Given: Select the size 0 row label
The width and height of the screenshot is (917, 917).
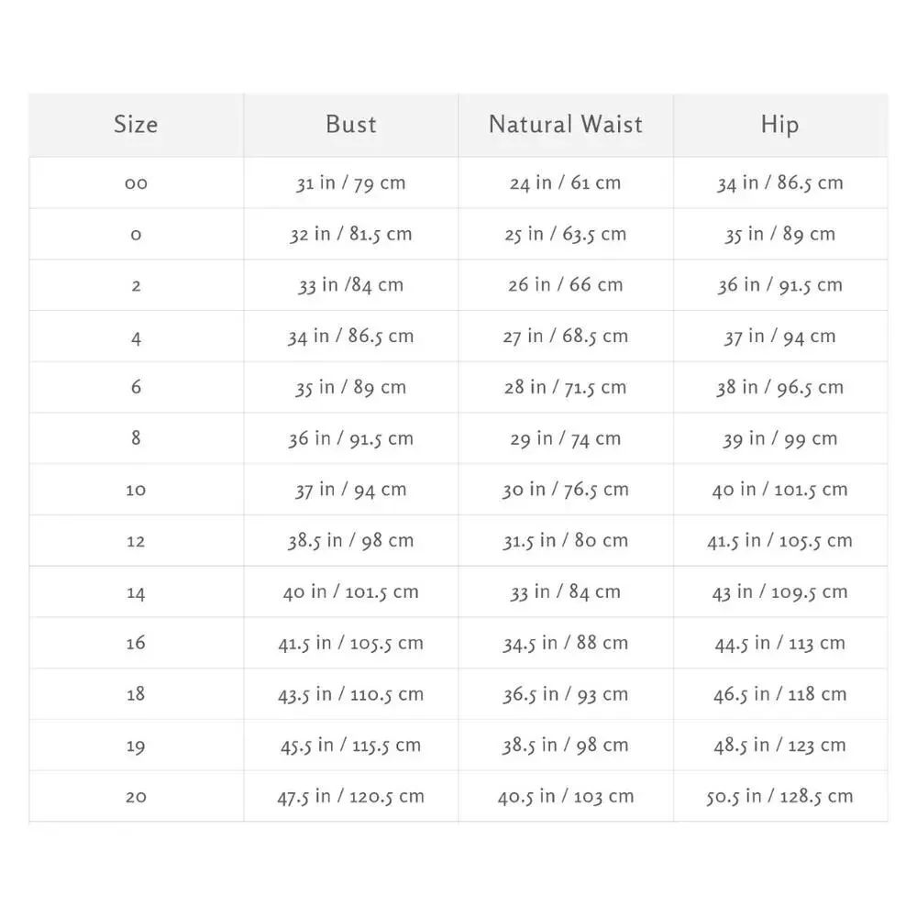Looking at the screenshot, I should coord(136,235).
